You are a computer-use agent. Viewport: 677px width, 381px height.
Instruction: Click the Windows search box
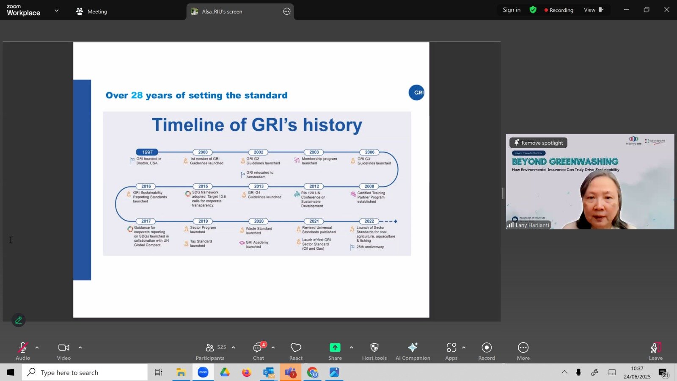point(85,372)
